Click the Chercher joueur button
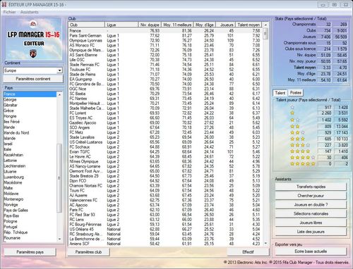 click(x=311, y=196)
